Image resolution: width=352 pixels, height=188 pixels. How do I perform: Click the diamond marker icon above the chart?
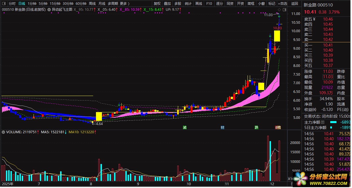tap(279, 10)
